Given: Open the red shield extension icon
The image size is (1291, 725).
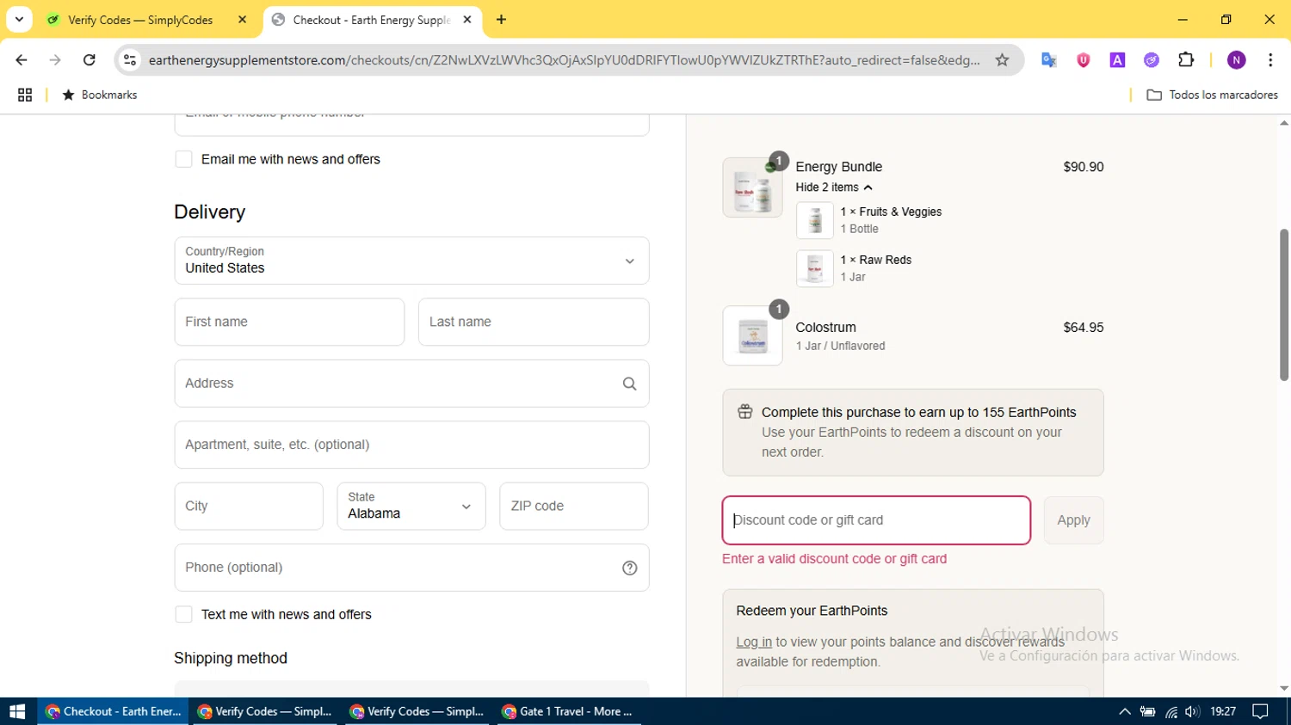Looking at the screenshot, I should pos(1083,60).
